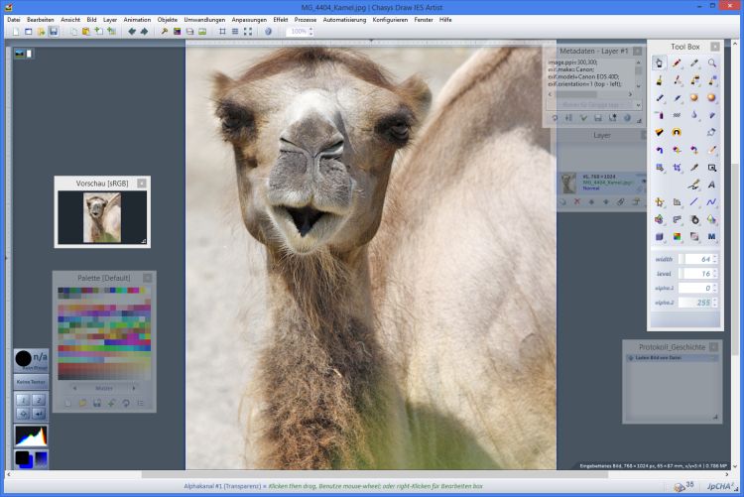744x497 pixels.
Task: Choose the crop tool in the Tool Box
Action: [x=677, y=168]
